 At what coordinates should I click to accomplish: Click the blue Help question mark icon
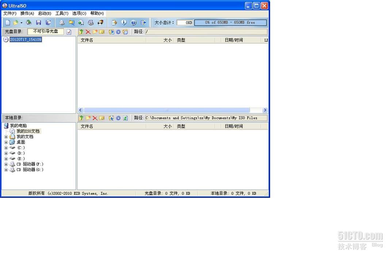[134, 23]
